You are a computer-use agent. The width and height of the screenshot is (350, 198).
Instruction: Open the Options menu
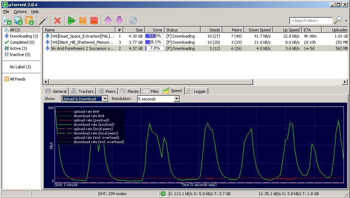20,12
